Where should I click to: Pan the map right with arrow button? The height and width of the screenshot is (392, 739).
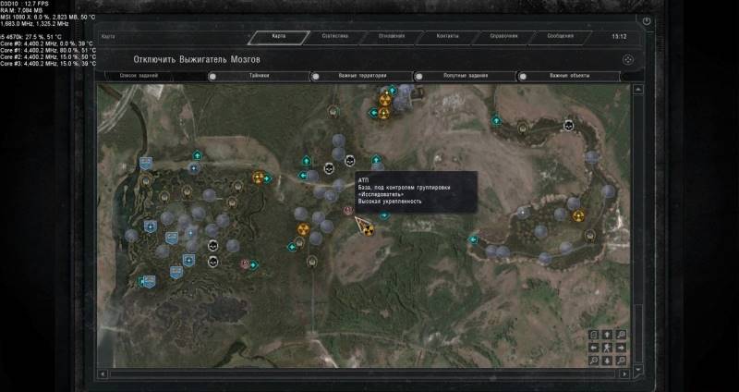tap(621, 349)
